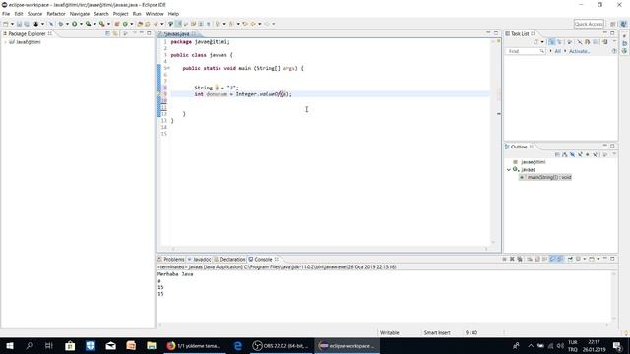Click the New Java Class icon
630x354 pixels.
click(x=125, y=24)
